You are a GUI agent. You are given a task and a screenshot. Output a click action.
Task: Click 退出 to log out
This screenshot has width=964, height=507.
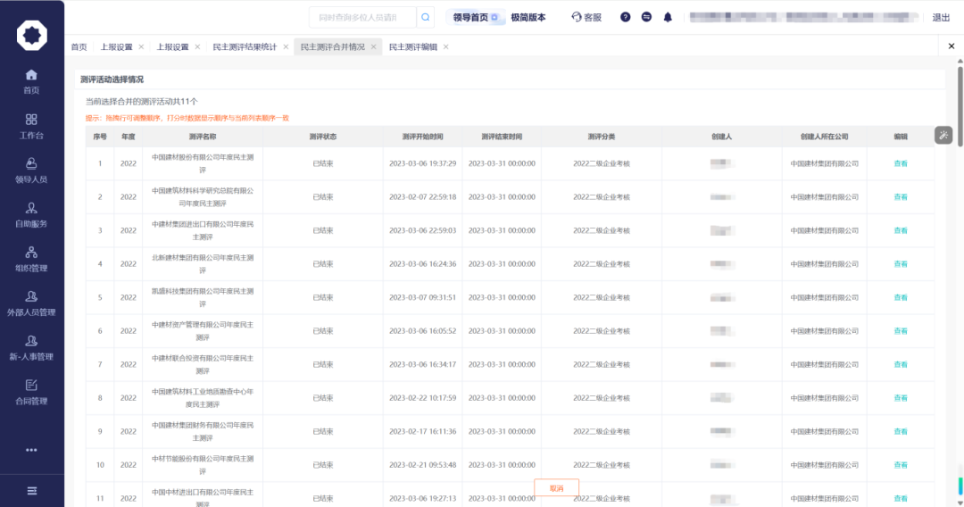pyautogui.click(x=941, y=17)
